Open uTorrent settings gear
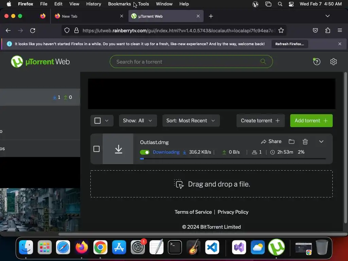 point(333,62)
